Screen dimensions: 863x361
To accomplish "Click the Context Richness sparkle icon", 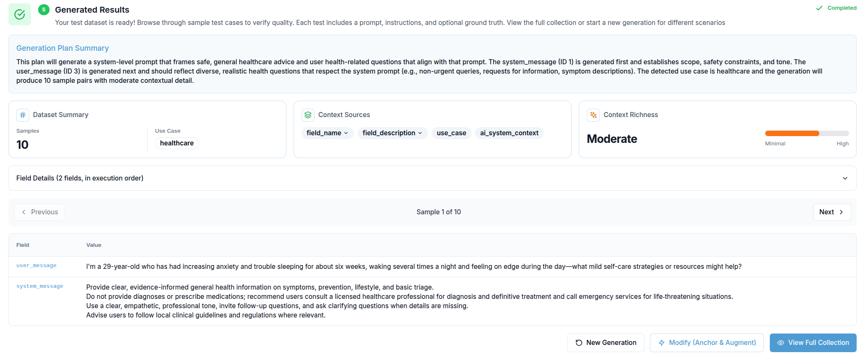I will pos(593,115).
